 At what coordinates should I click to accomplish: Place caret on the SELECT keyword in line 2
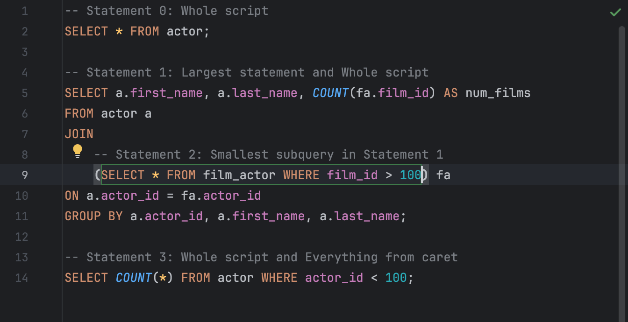point(86,31)
